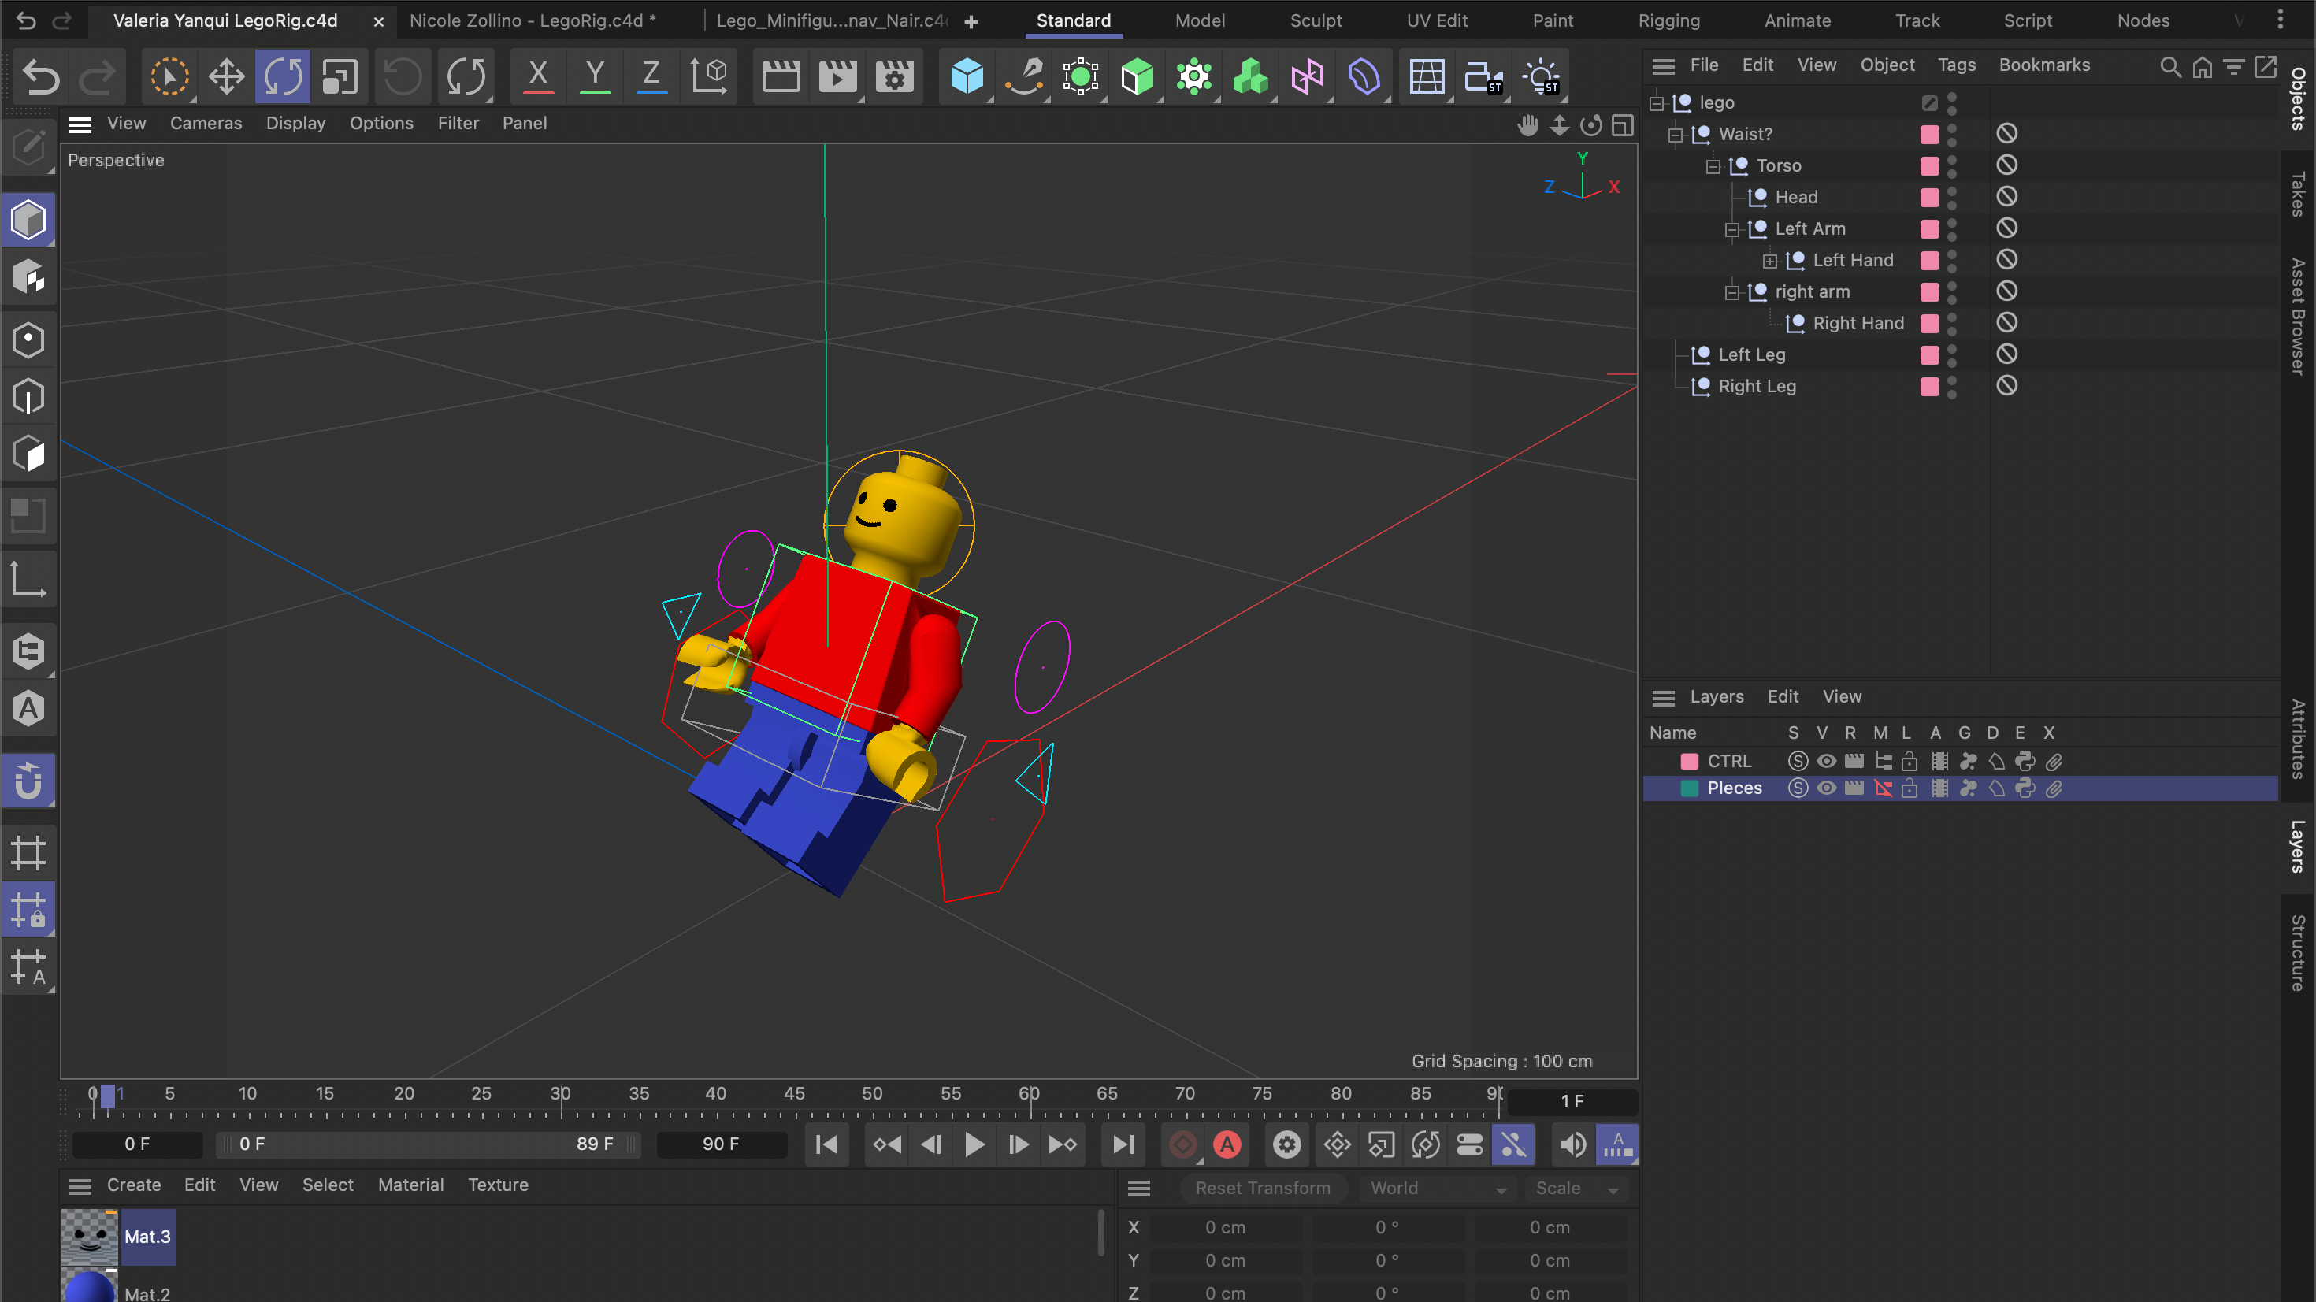Switch to the Animate layout tab

click(x=1796, y=20)
